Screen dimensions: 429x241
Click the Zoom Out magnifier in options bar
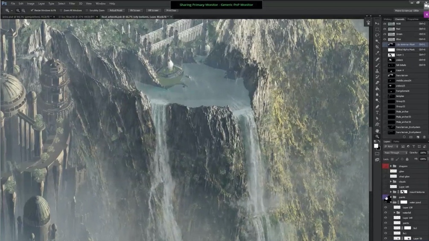pyautogui.click(x=23, y=10)
